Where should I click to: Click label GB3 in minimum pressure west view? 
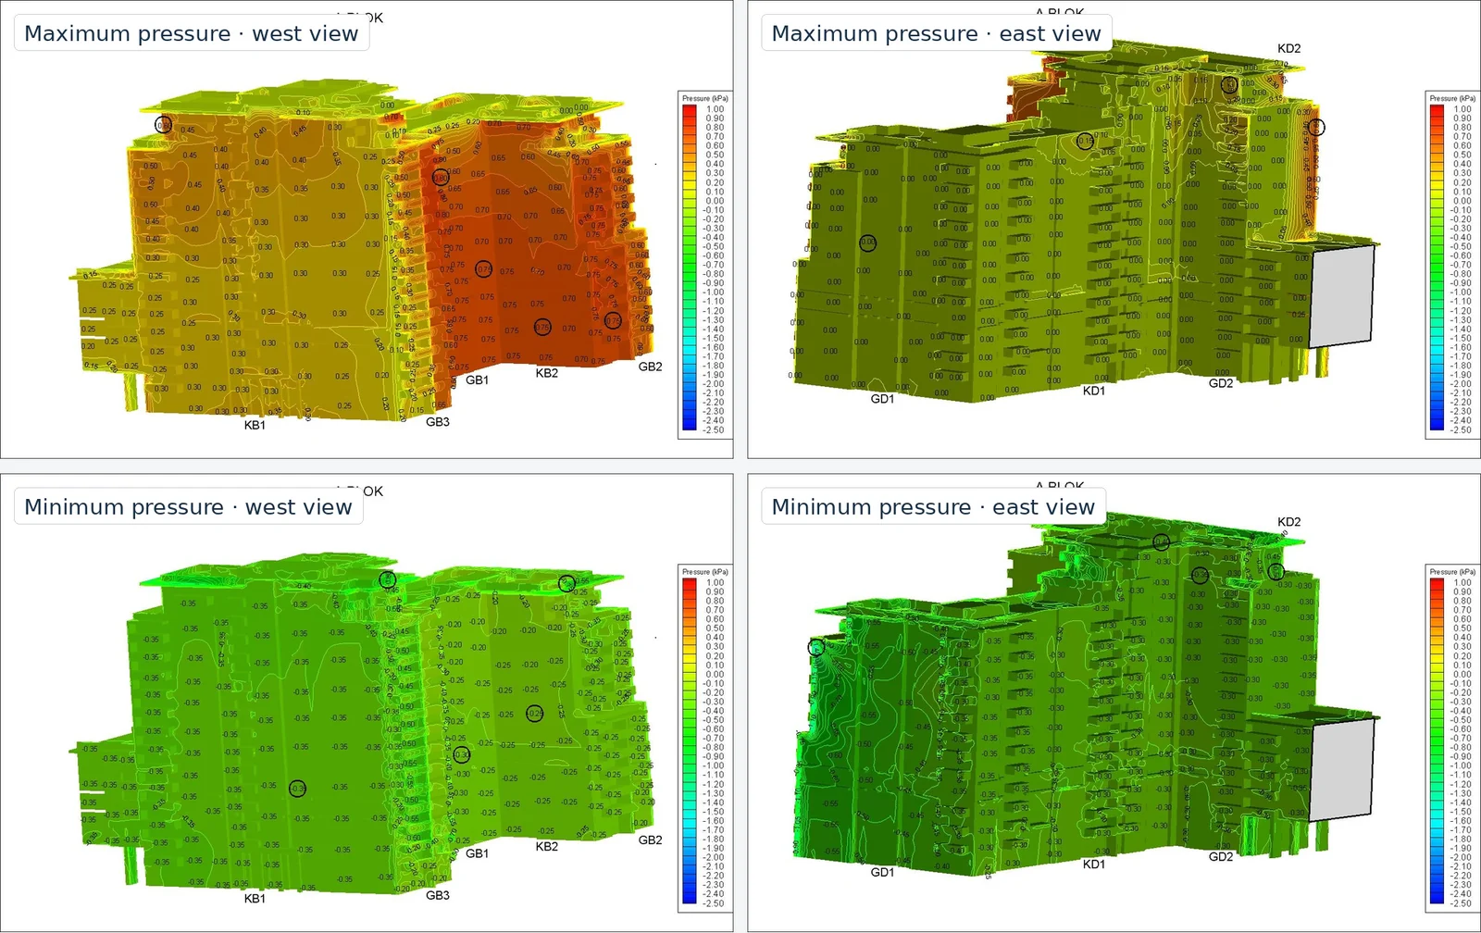pos(438,895)
